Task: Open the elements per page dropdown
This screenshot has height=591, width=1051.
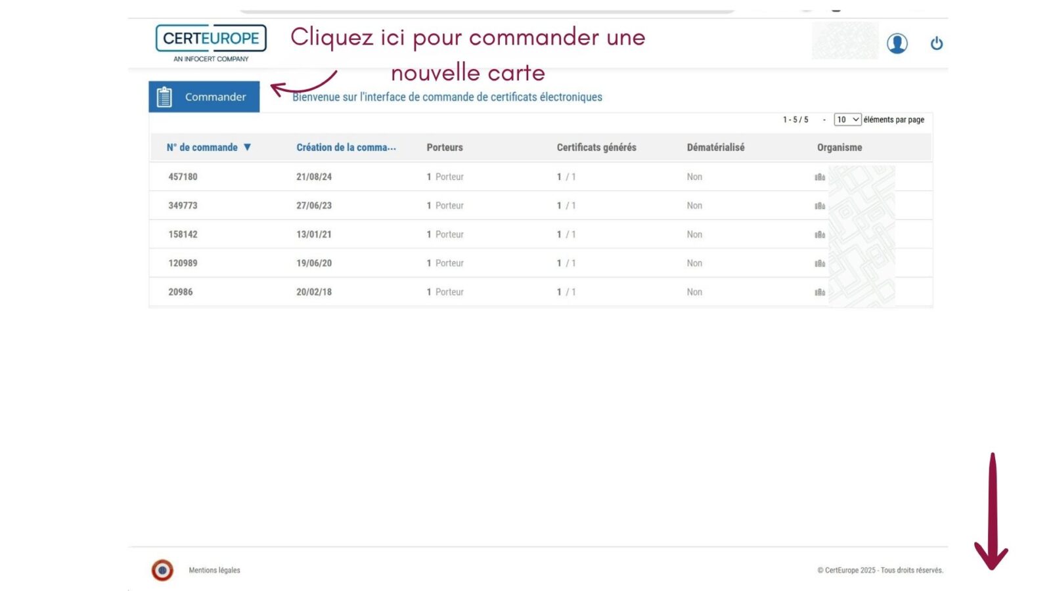Action: click(847, 120)
